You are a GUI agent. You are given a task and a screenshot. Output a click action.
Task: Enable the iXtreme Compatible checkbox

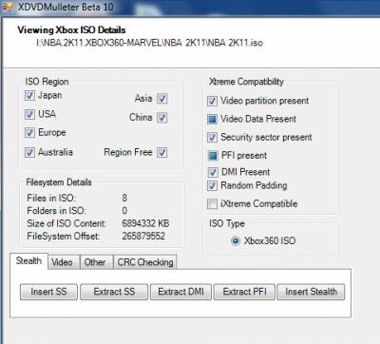(x=212, y=203)
